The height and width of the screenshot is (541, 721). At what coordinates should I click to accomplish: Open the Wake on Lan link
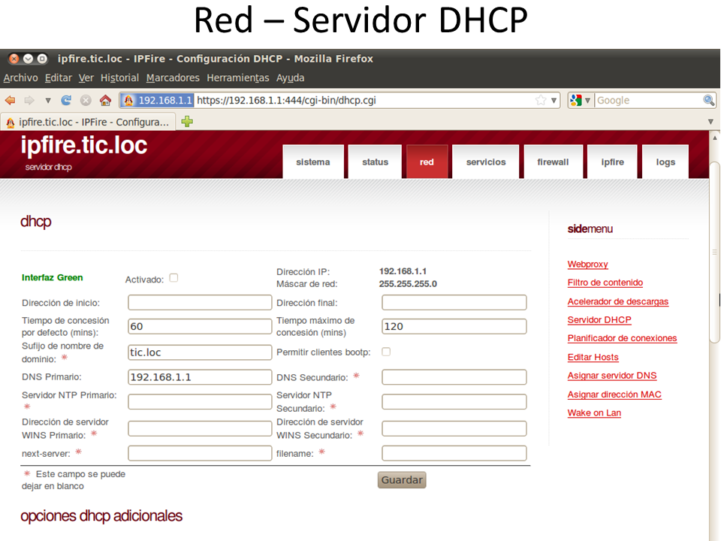594,413
